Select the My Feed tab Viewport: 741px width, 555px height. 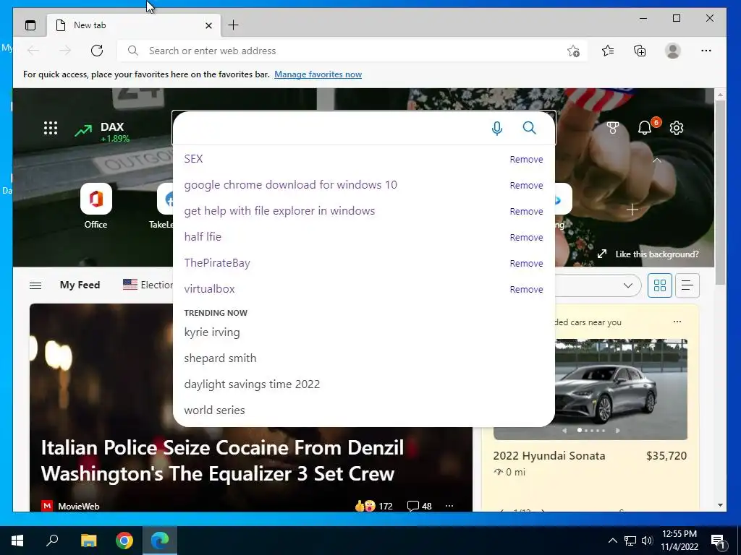80,285
